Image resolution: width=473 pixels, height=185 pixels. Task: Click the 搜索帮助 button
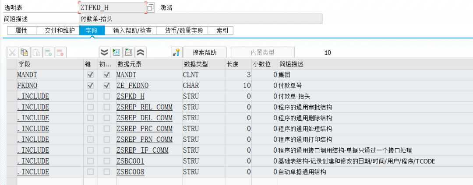[x=205, y=52]
